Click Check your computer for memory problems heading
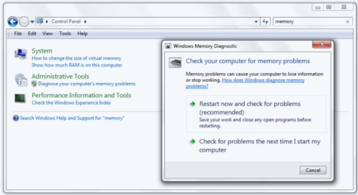 (248, 61)
